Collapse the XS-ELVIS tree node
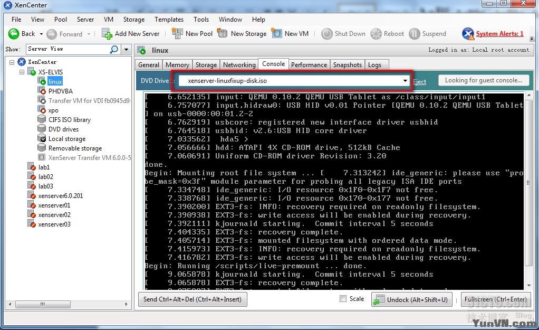The image size is (539, 330). coord(22,72)
